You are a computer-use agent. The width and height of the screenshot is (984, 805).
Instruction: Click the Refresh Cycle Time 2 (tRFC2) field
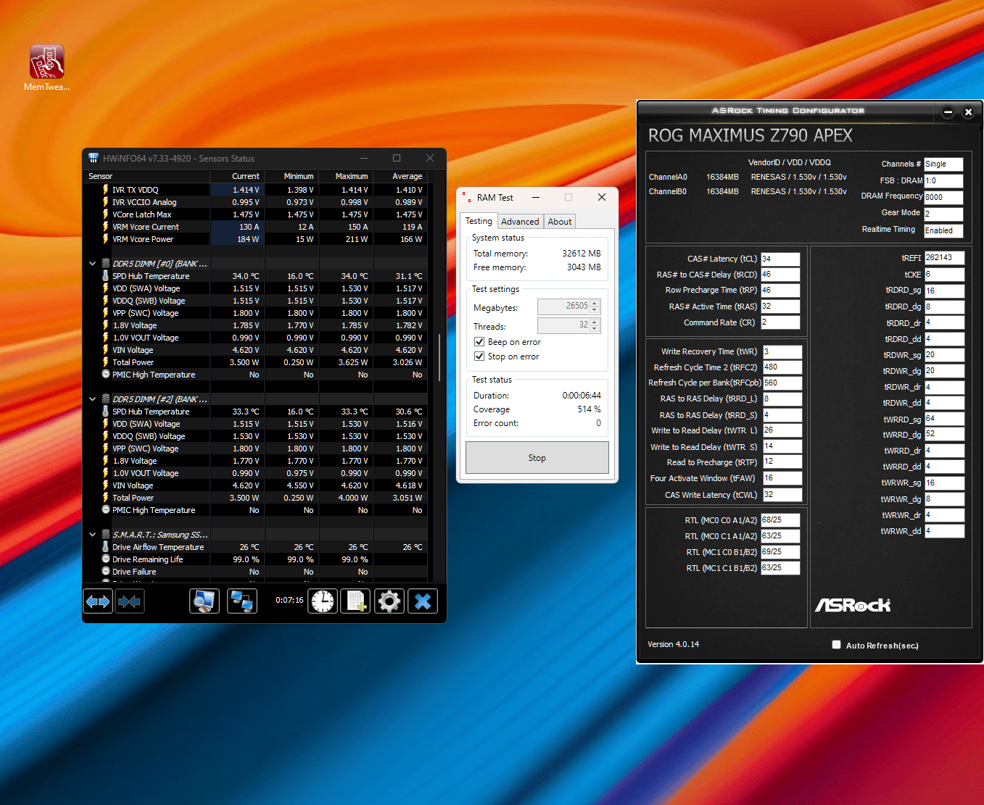click(x=782, y=367)
